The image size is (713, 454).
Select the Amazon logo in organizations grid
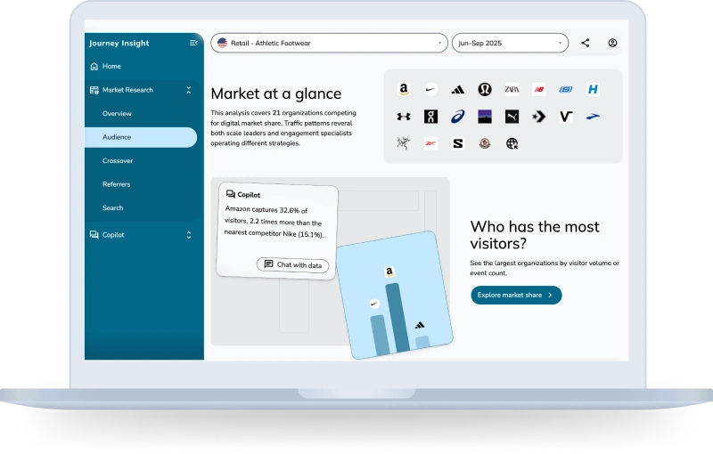(404, 89)
